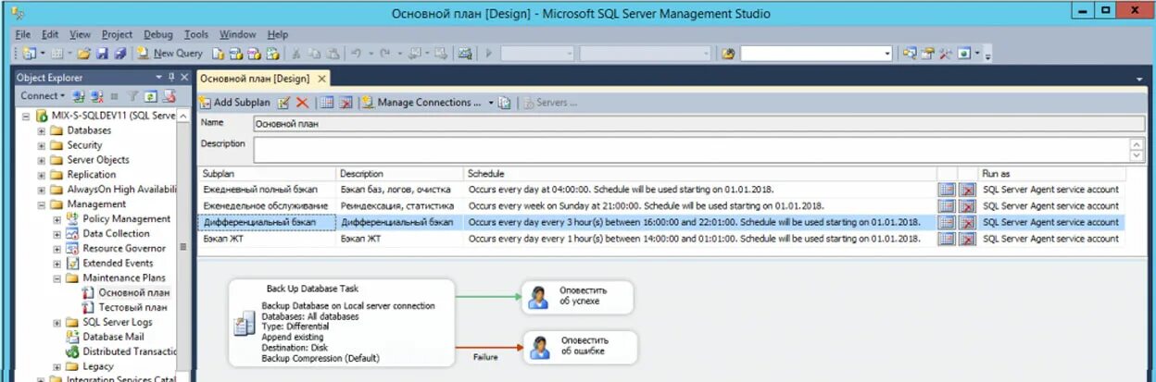
Task: Click the Toolbox icon in main toolbar
Action: tap(945, 54)
